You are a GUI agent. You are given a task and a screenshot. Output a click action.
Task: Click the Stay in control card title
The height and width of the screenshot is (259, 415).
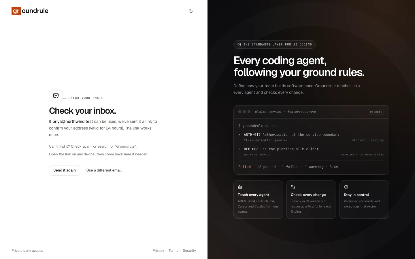click(356, 195)
